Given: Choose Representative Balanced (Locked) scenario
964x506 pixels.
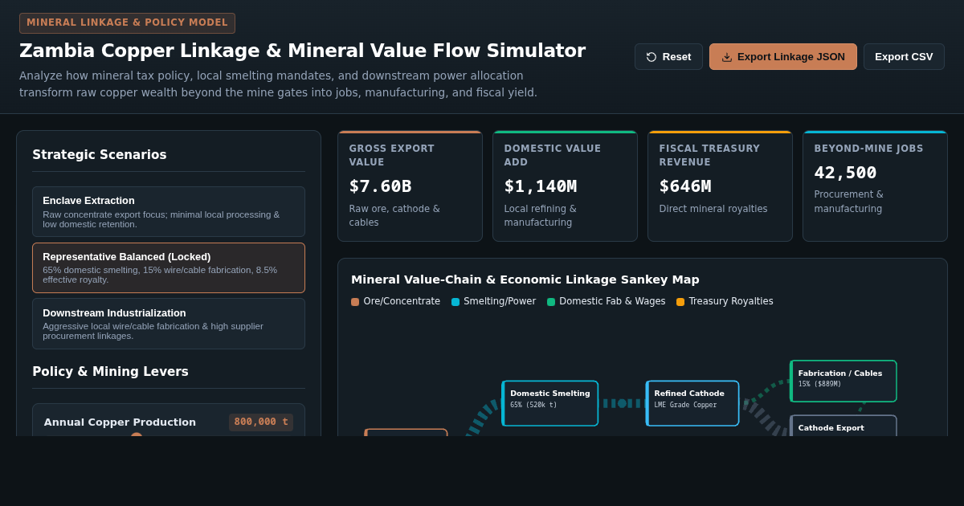Looking at the screenshot, I should click(169, 267).
